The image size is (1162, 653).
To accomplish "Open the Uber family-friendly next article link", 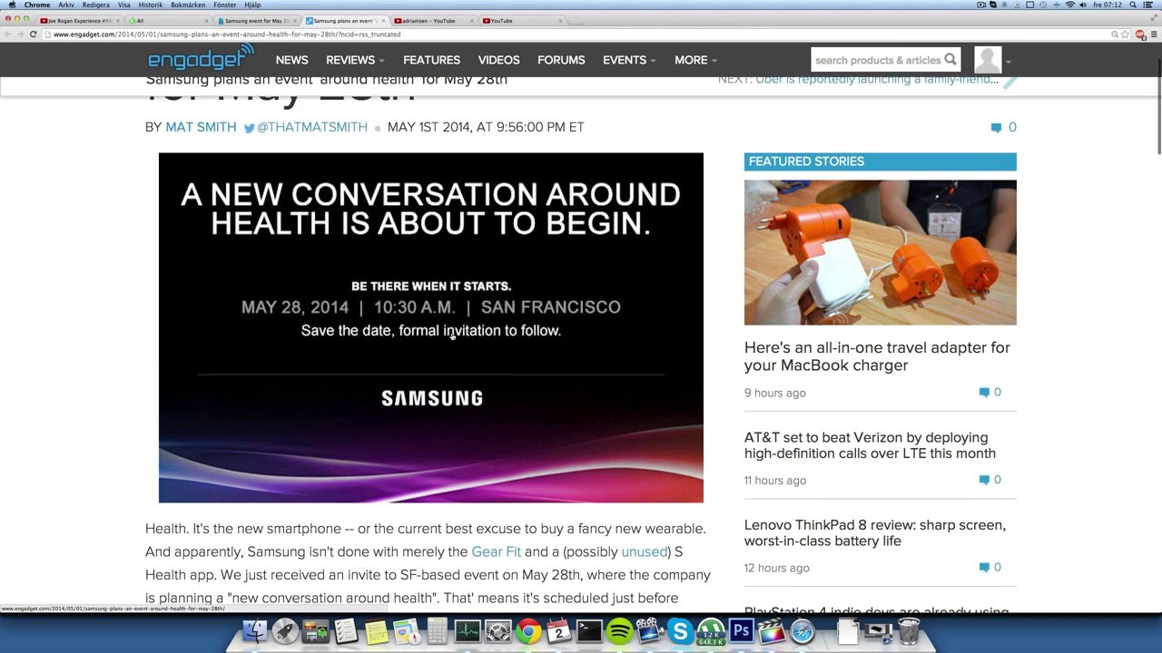I will (877, 80).
